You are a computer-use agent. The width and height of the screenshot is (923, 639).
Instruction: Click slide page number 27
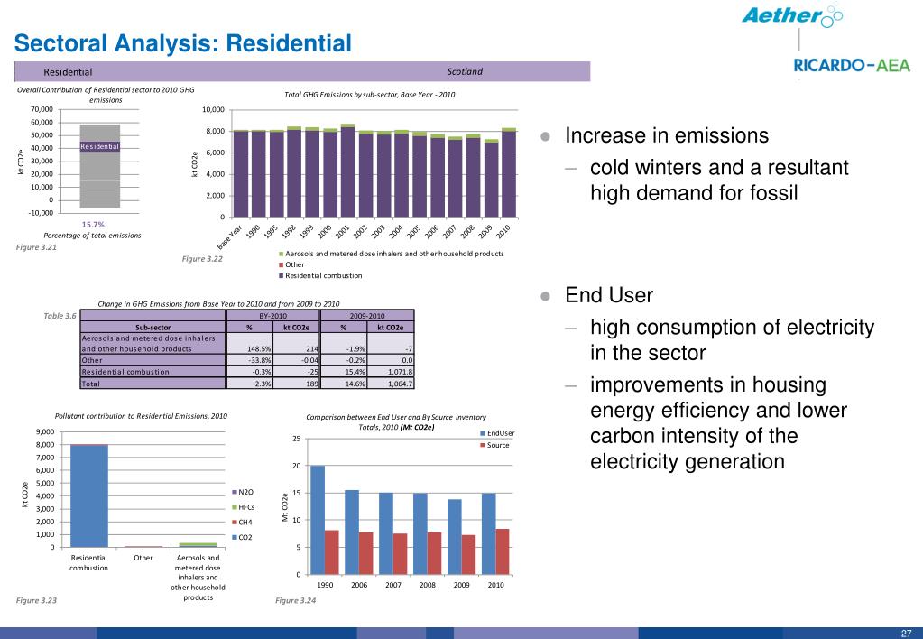tap(905, 634)
